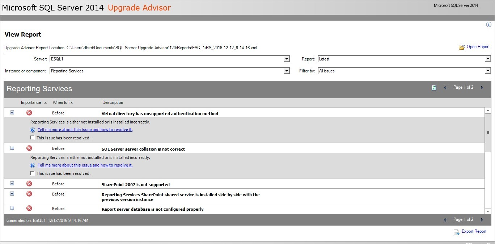Screen dimensions: 495x244
Task: Click error icon for SharePoint 2007 issue
Action: point(29,184)
